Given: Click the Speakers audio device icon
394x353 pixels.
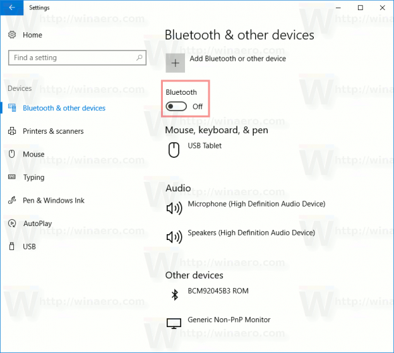Looking at the screenshot, I should coord(174,237).
